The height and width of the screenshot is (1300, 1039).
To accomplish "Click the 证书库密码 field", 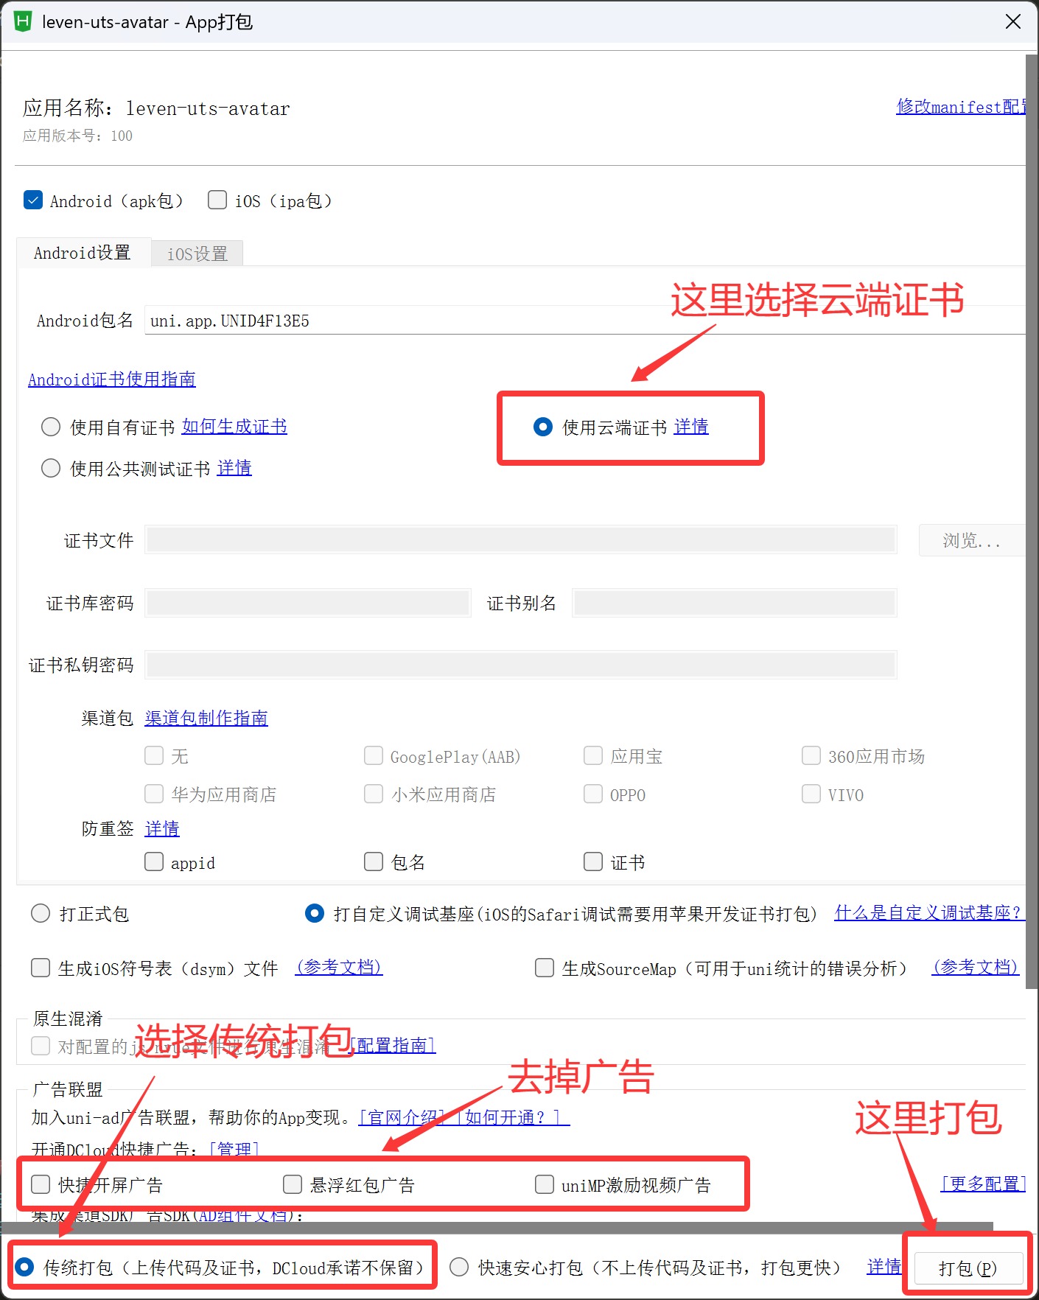I will (x=308, y=602).
